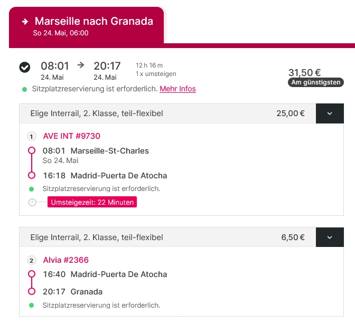Click the total price 31,50 €
The width and height of the screenshot is (355, 324).
click(x=304, y=73)
